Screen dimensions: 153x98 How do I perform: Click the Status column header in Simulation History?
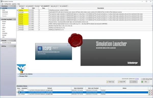click(124, 88)
